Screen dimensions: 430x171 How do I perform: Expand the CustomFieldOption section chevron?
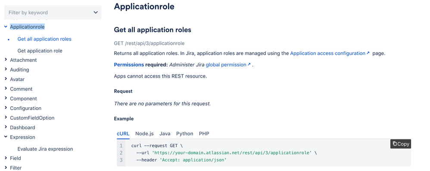click(6, 118)
